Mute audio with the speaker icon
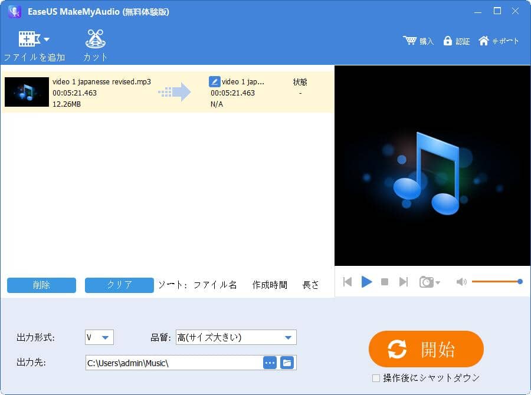Image resolution: width=531 pixels, height=395 pixels. coord(461,282)
